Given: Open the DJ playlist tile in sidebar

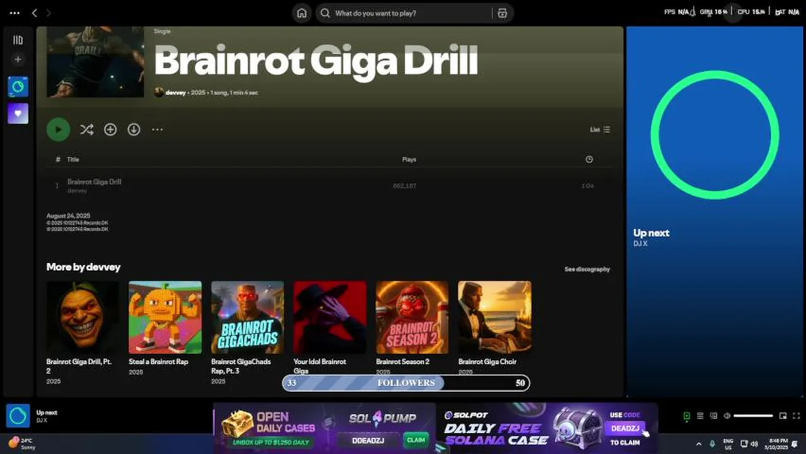Looking at the screenshot, I should pos(18,86).
